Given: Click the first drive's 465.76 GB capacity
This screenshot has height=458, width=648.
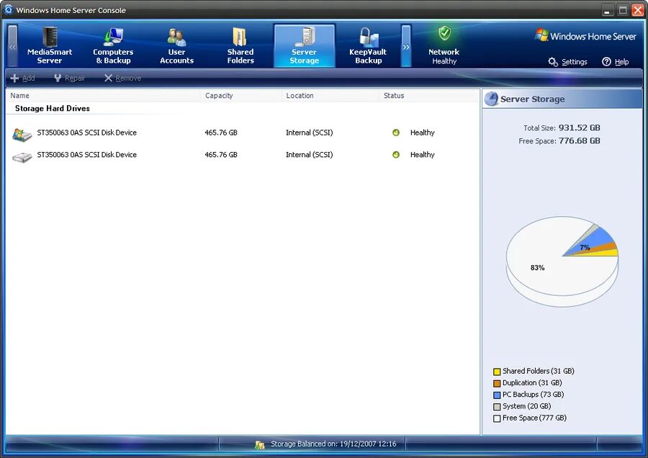Looking at the screenshot, I should (x=221, y=133).
